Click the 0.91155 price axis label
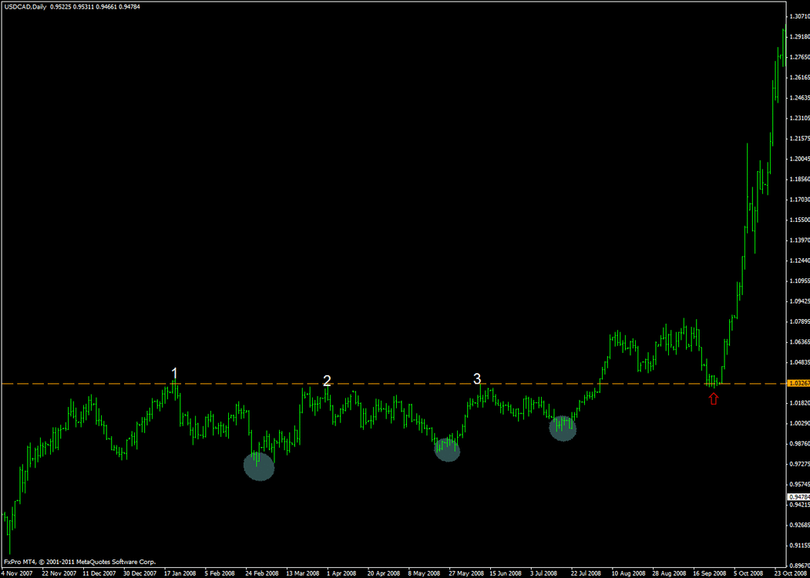The height and width of the screenshot is (578, 810). (798, 546)
